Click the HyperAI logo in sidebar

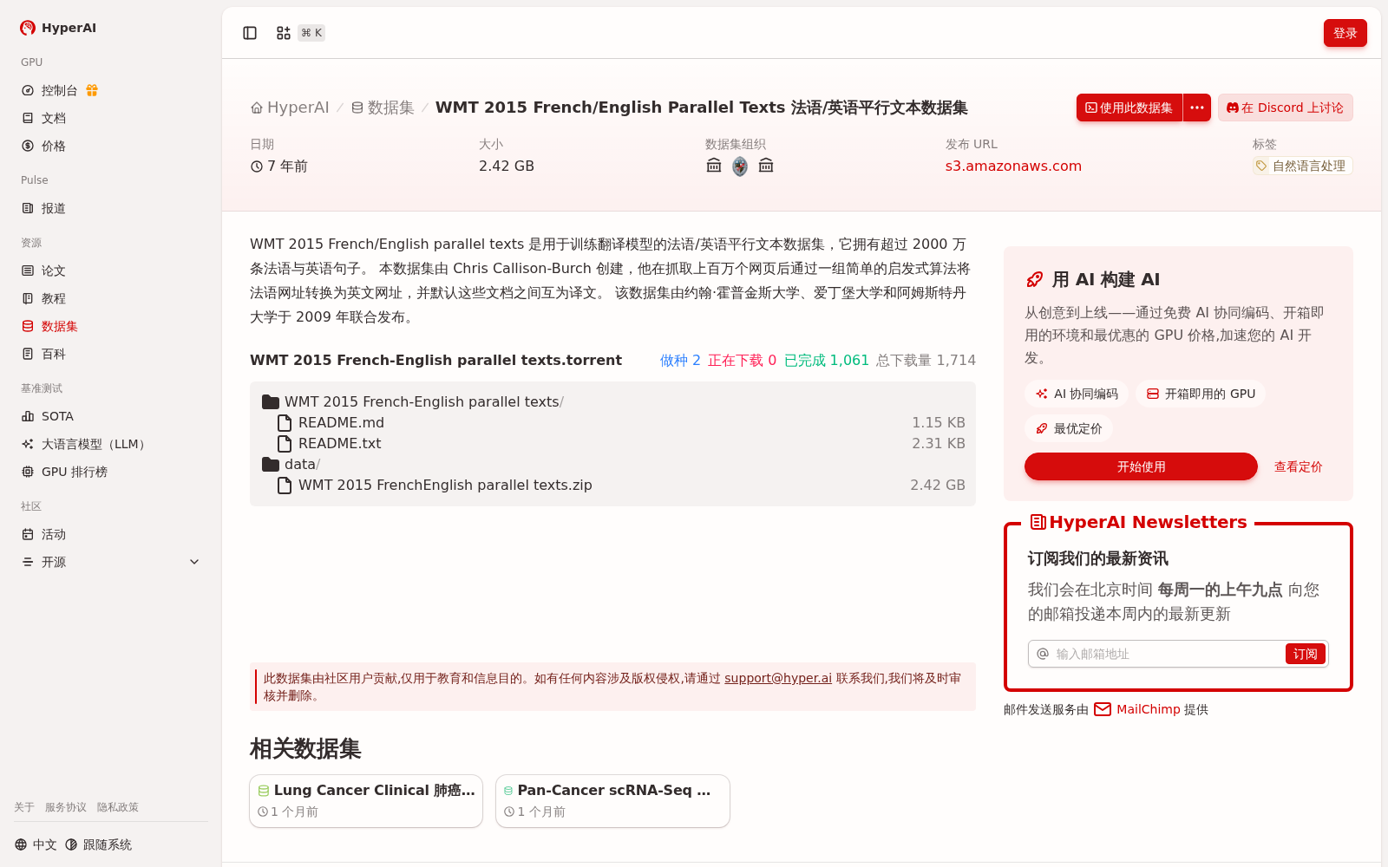pos(58,28)
